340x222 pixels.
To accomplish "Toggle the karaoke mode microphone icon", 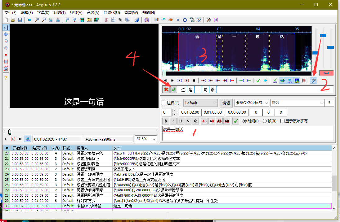I will click(314, 81).
